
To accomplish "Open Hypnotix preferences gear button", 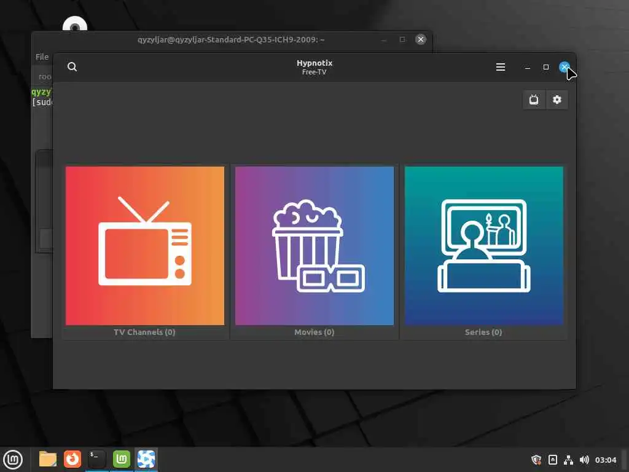I will click(557, 100).
